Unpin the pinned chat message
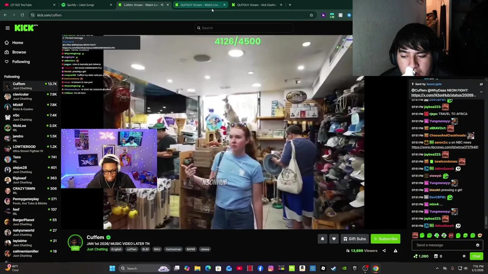The height and width of the screenshot is (274, 488). pyautogui.click(x=481, y=84)
